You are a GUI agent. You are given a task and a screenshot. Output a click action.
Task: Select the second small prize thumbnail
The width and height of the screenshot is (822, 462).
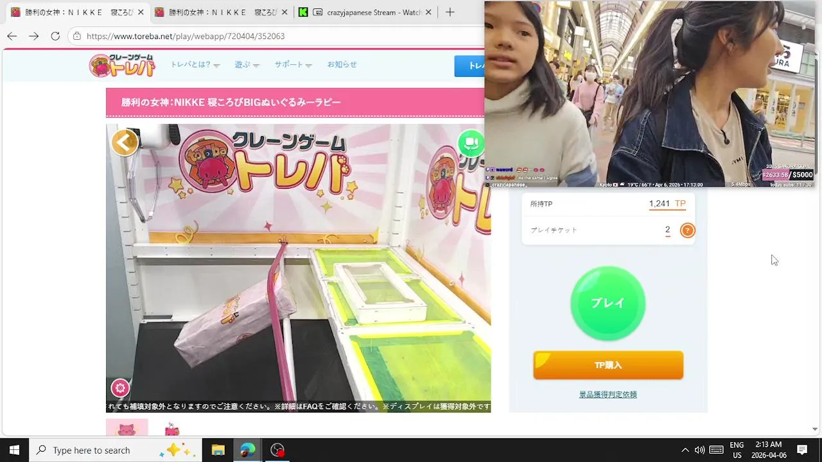pyautogui.click(x=171, y=429)
